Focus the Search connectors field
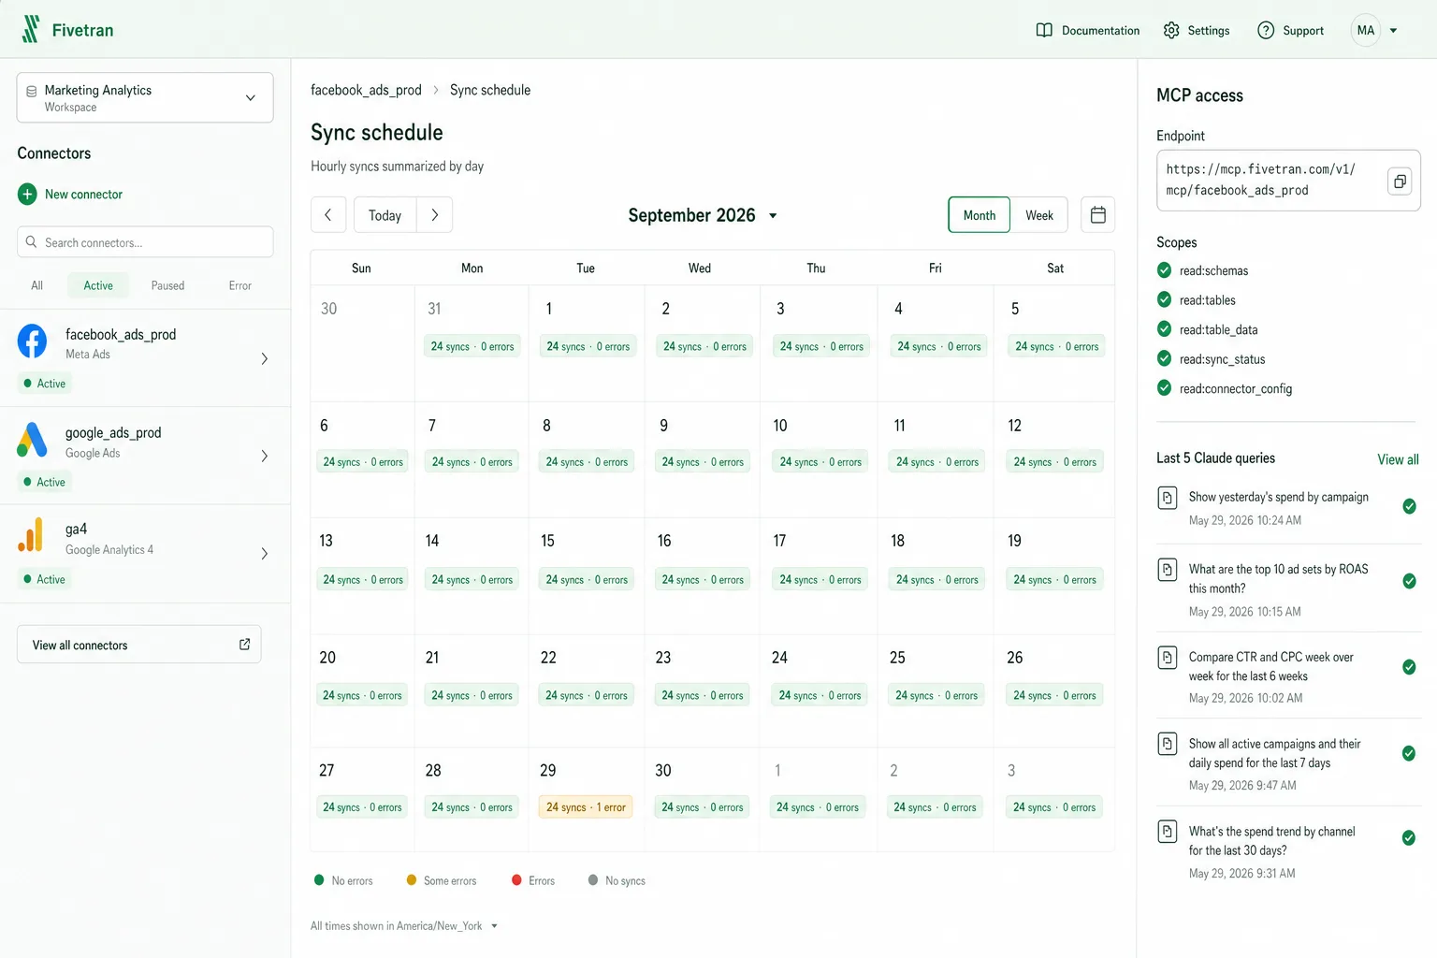 tap(145, 242)
